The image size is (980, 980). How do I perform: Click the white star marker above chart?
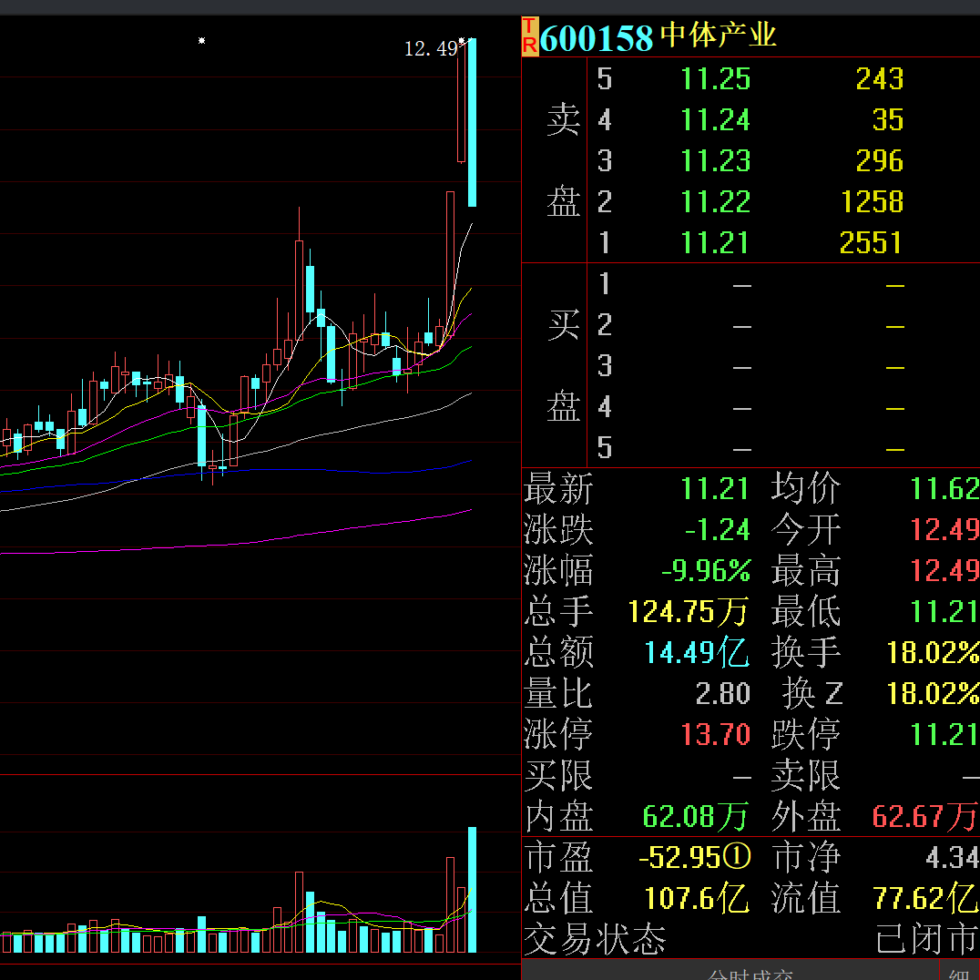tap(202, 41)
